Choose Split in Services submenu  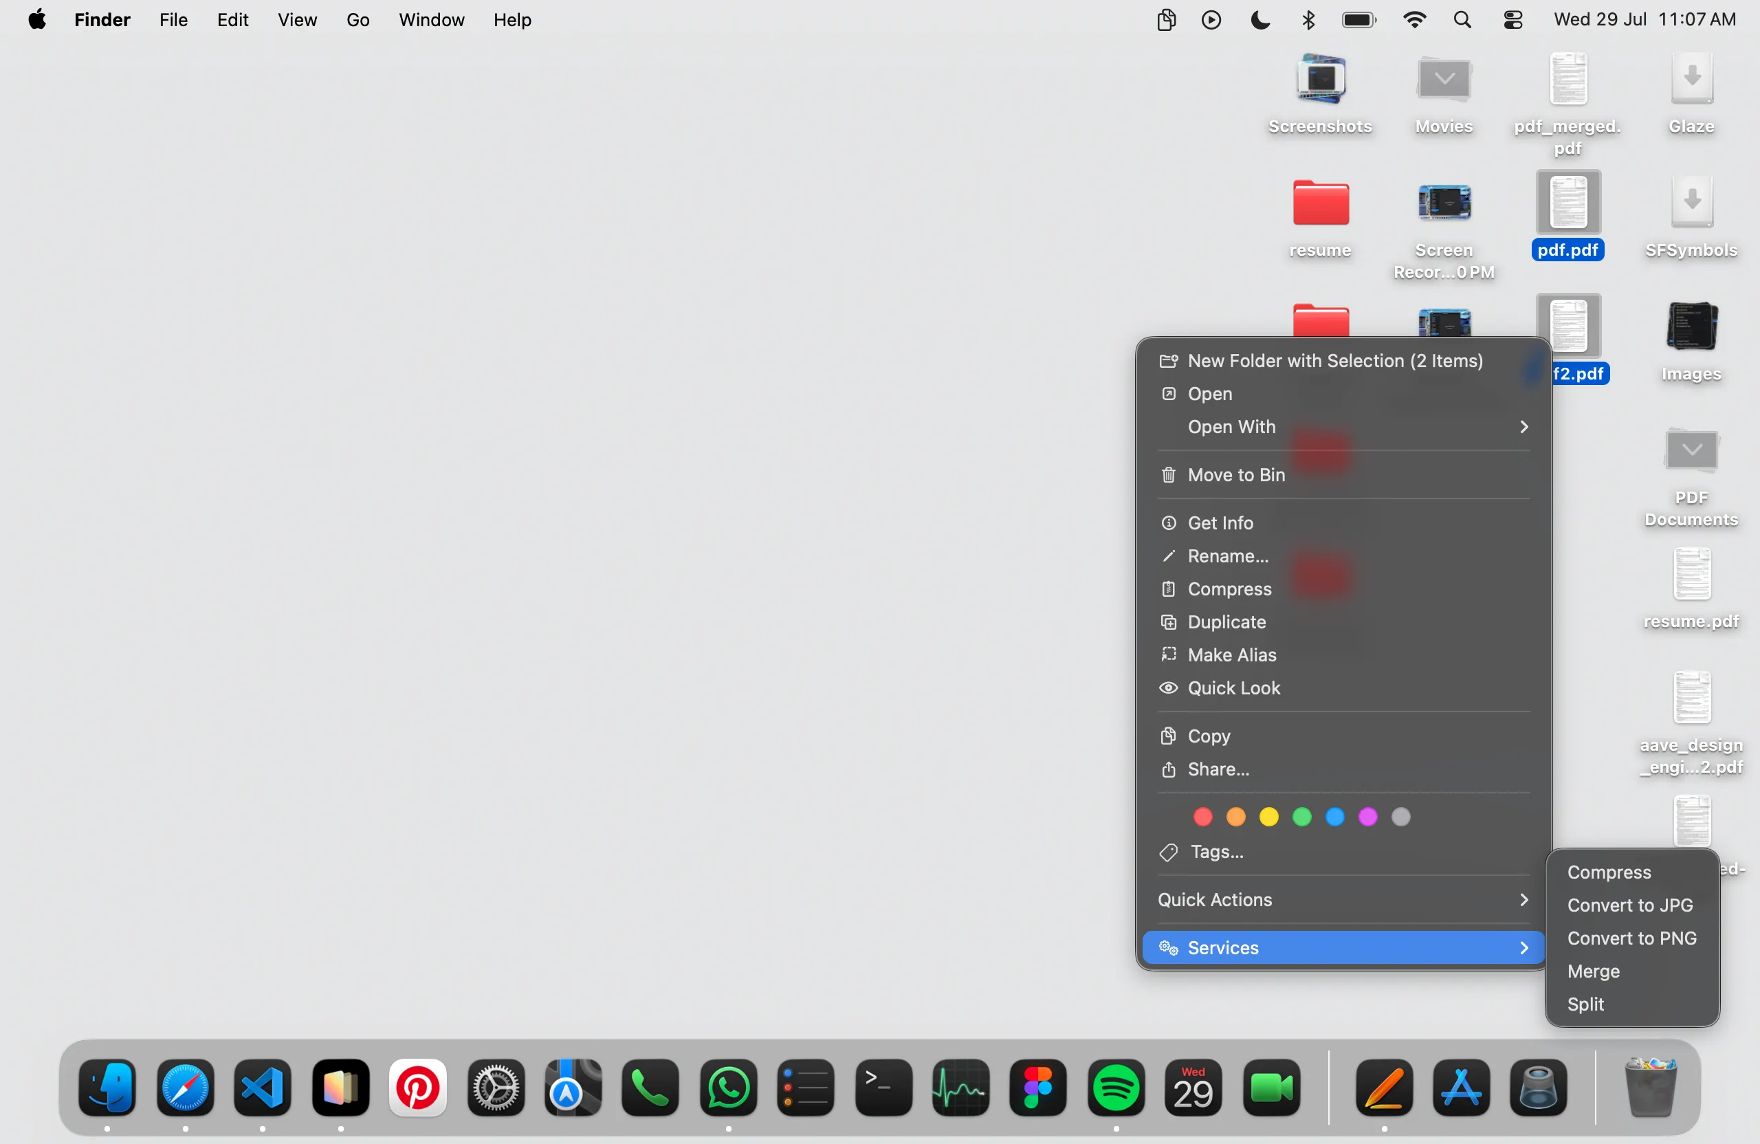[1632, 1005]
